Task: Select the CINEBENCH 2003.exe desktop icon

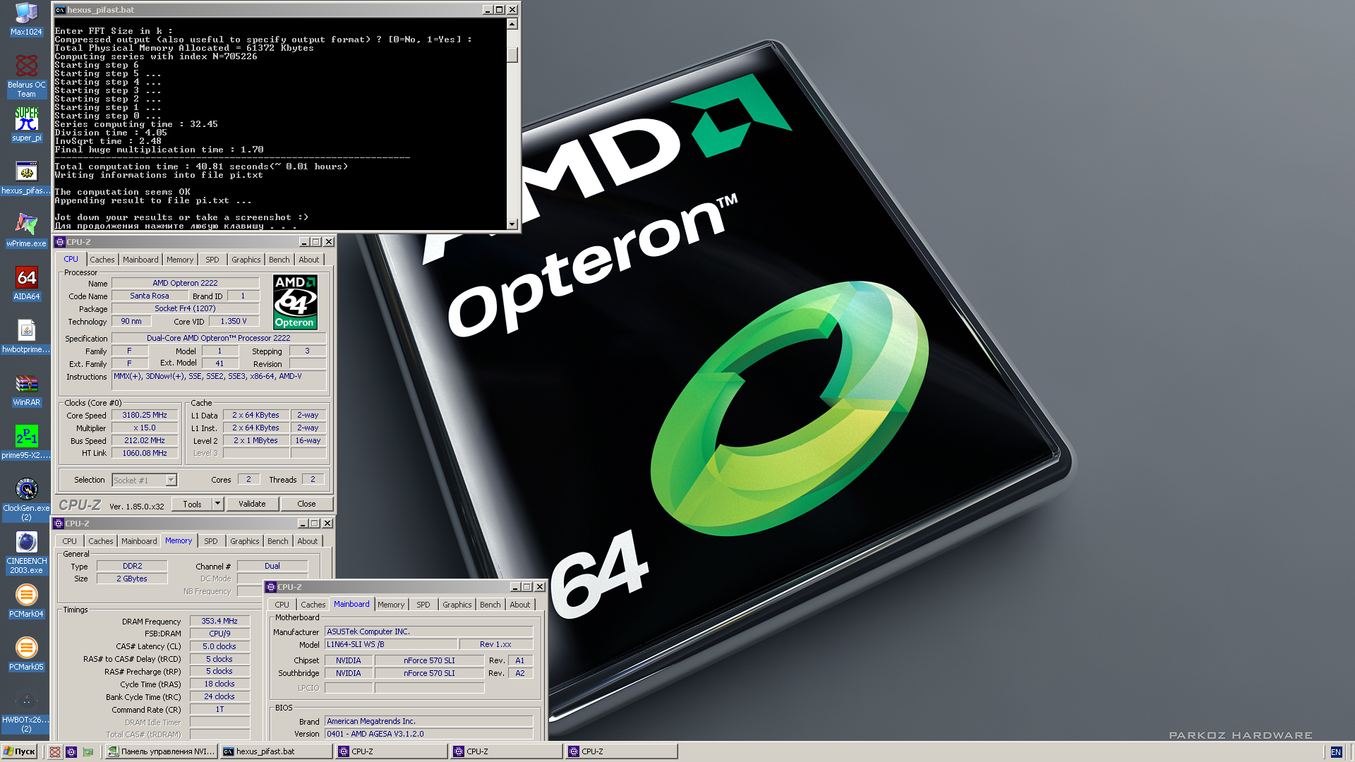Action: [x=26, y=552]
